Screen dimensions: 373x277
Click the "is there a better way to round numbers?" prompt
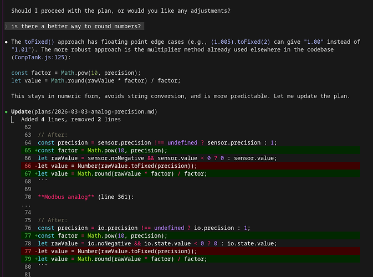pyautogui.click(x=77, y=27)
